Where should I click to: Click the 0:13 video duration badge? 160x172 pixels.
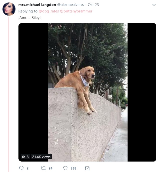pos(25,157)
